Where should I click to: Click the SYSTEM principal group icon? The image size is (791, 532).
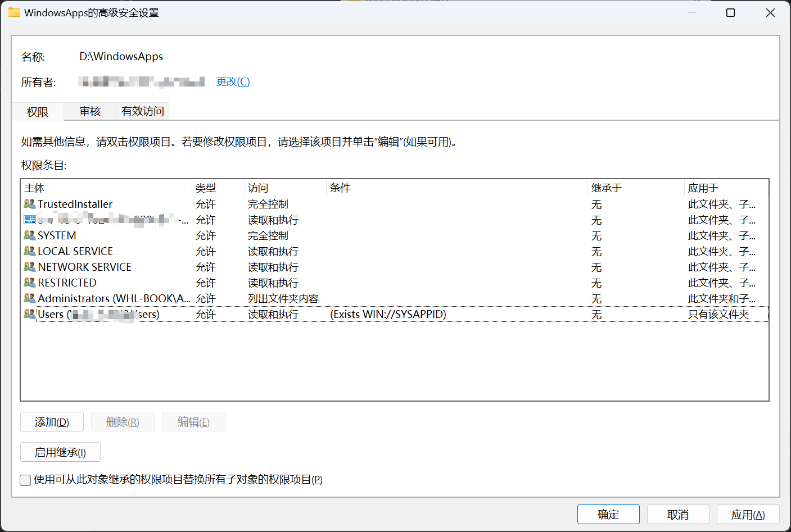click(x=29, y=235)
